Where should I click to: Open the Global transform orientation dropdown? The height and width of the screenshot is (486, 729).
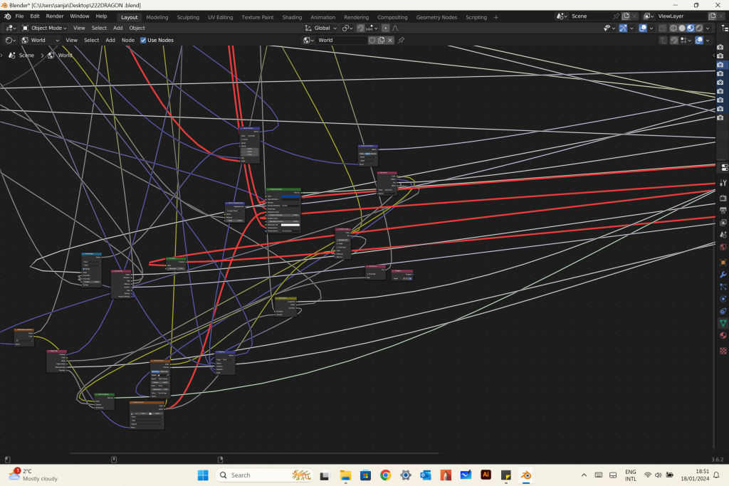pyautogui.click(x=321, y=28)
